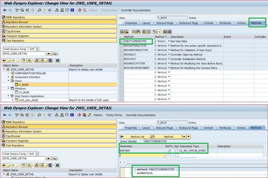The height and width of the screenshot is (178, 268).
Task: Switch to the Properties tab in the upper window
Action: tap(131, 23)
